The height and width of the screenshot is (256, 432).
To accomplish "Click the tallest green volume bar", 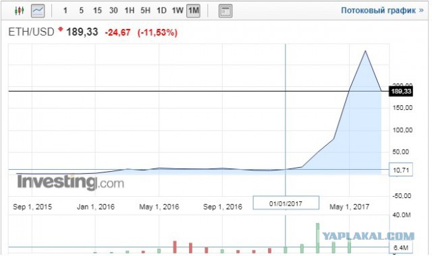I will 318,238.
